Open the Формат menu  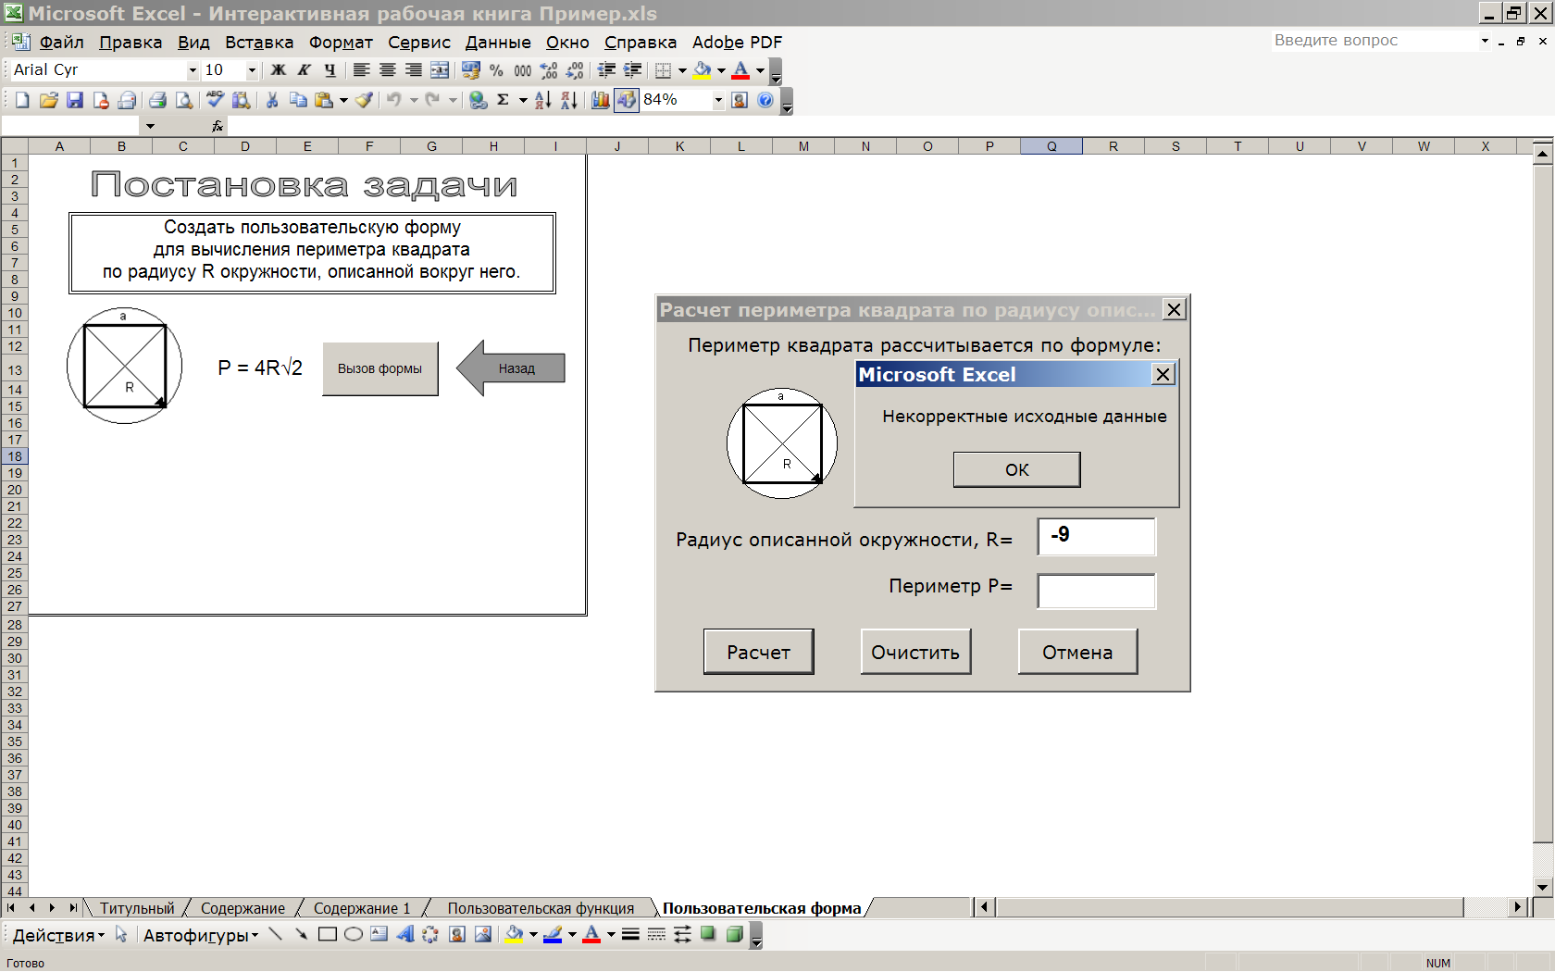[341, 42]
